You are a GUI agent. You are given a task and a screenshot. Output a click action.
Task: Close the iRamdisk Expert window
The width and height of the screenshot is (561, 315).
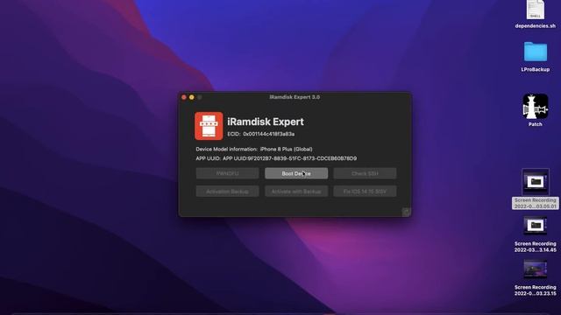(x=184, y=97)
